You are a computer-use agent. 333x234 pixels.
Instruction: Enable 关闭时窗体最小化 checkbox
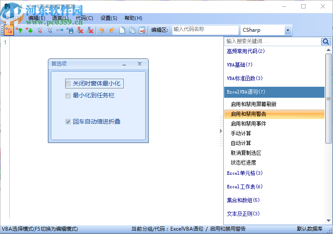[68, 84]
